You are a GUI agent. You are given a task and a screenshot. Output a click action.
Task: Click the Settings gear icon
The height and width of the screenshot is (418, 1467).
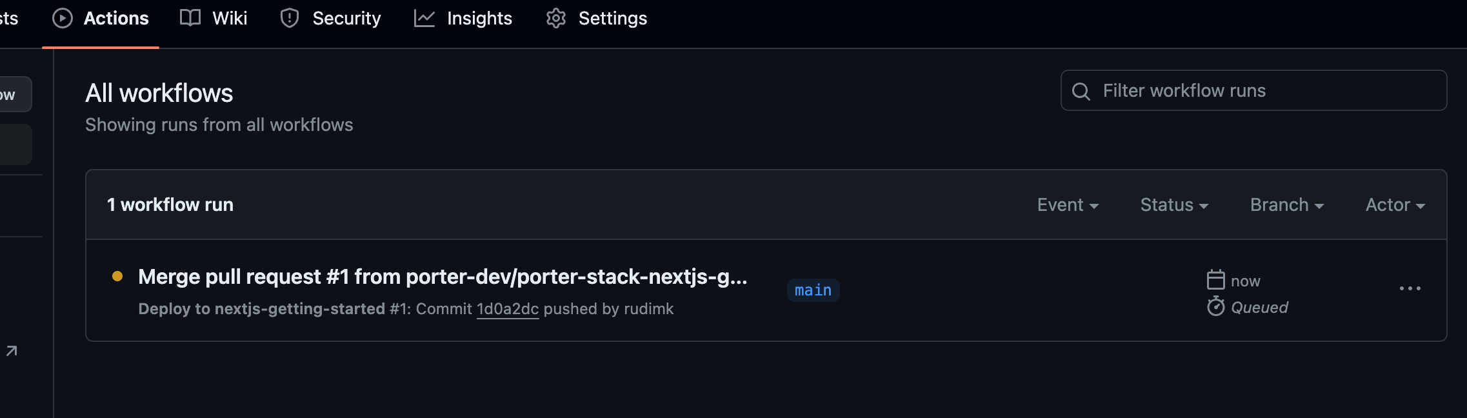pyautogui.click(x=556, y=18)
